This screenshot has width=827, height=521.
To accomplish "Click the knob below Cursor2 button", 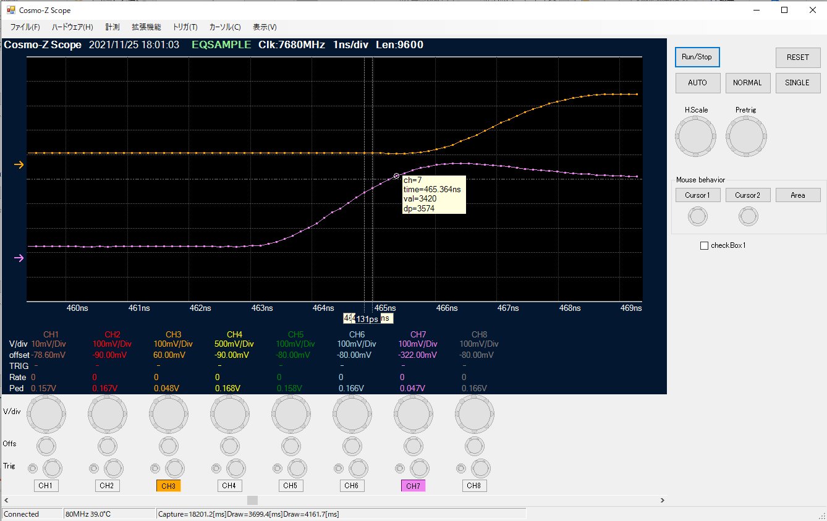I will click(749, 216).
